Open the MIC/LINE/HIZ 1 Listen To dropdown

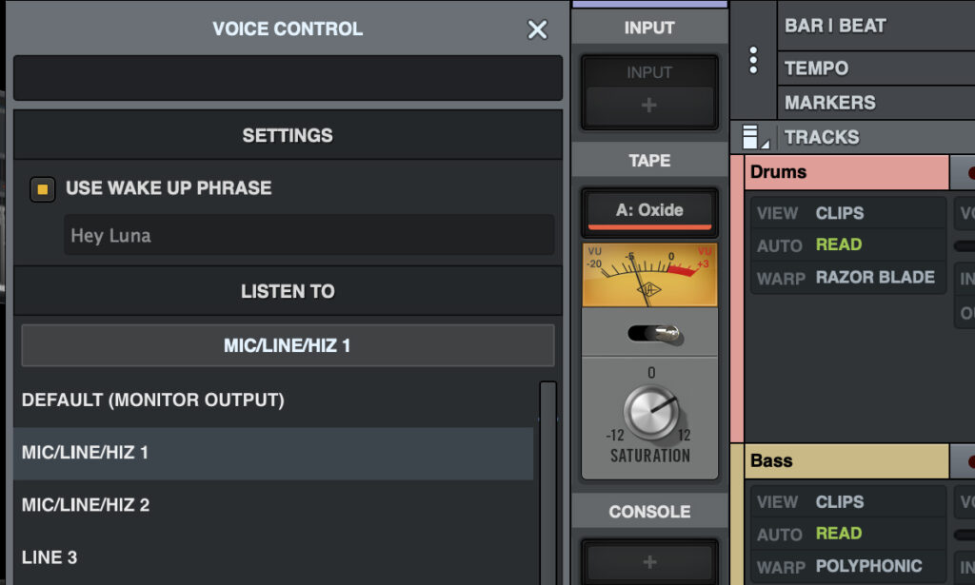[288, 345]
